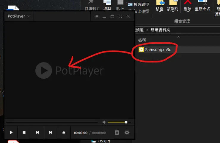
Task: Skip to previous track in PotPlayer
Action: (x=37, y=132)
